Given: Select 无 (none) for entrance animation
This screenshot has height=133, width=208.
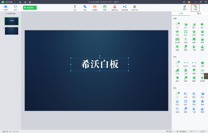Looking at the screenshot, I should pos(177,26).
